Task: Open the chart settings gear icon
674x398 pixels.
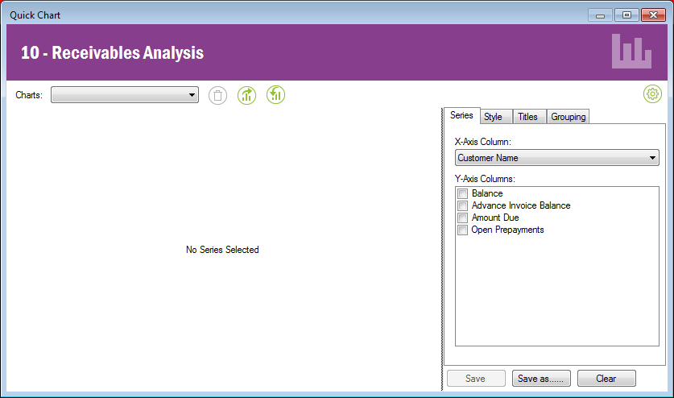Action: click(x=652, y=94)
